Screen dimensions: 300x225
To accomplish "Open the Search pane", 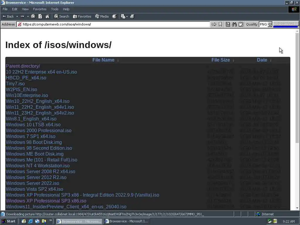I will [62, 16].
